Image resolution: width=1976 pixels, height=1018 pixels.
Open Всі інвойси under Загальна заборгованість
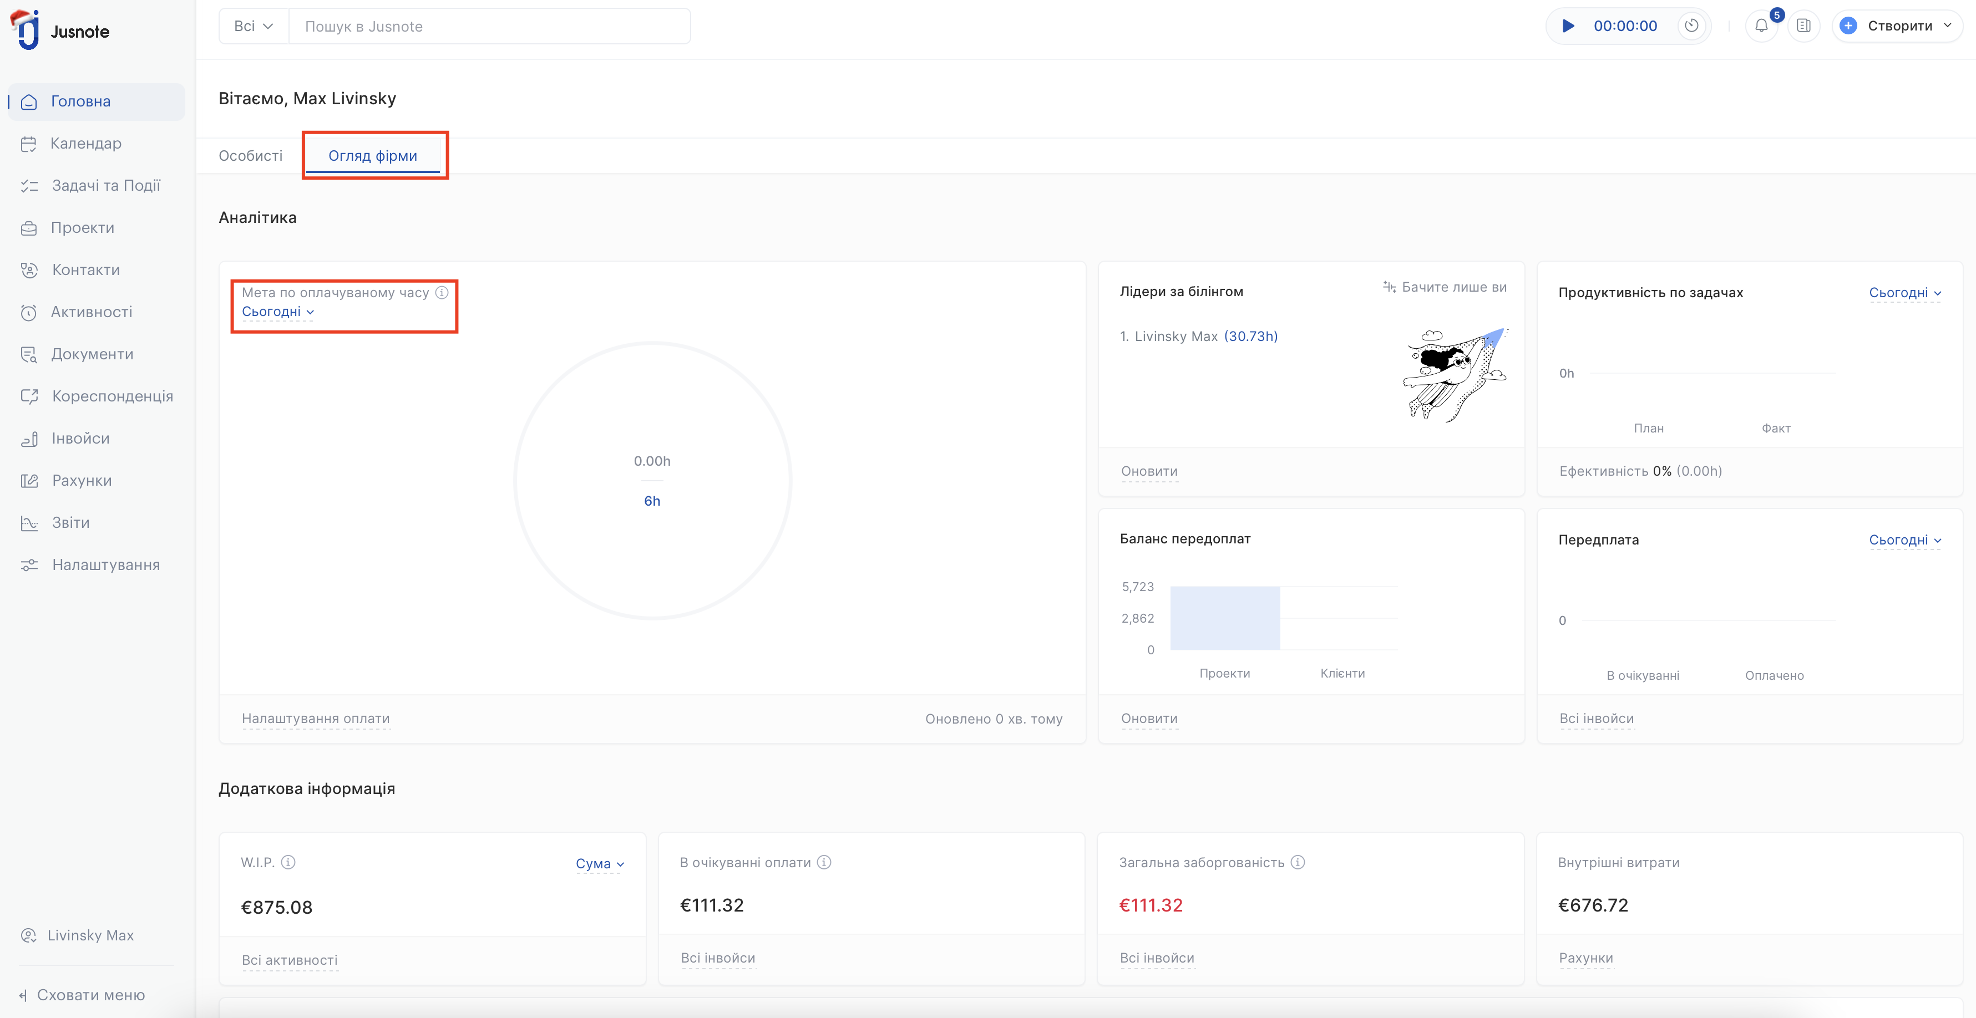click(1157, 958)
